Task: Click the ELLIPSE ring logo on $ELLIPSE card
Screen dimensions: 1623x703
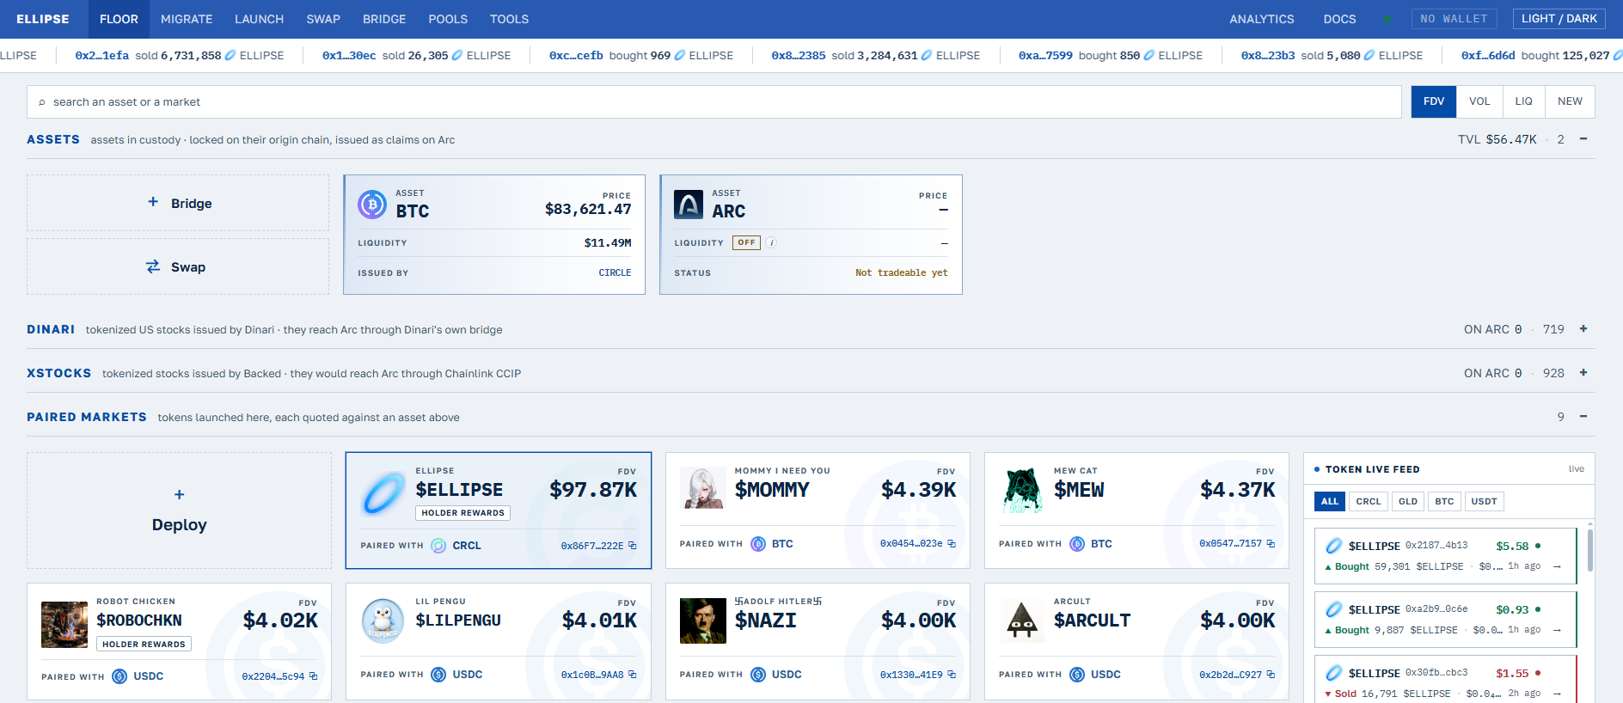Action: (383, 493)
